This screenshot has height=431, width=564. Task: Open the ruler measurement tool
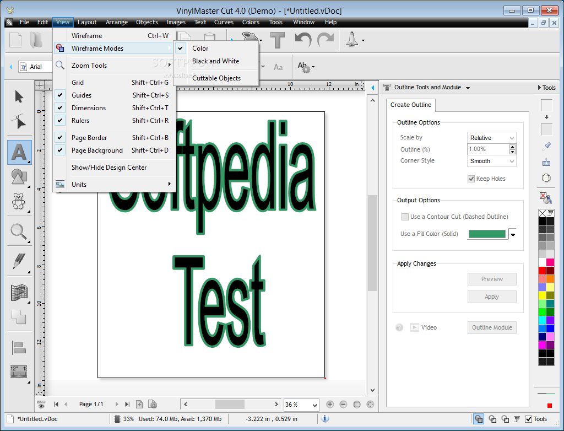19,371
